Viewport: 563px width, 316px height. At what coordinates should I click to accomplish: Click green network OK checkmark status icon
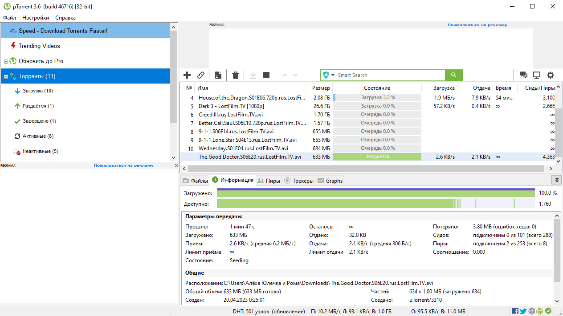click(x=548, y=311)
